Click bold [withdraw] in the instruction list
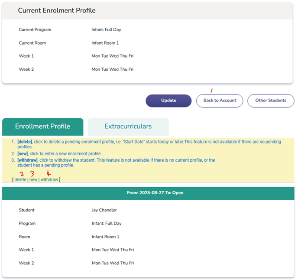Viewport: 298px width, 280px height. (x=27, y=160)
